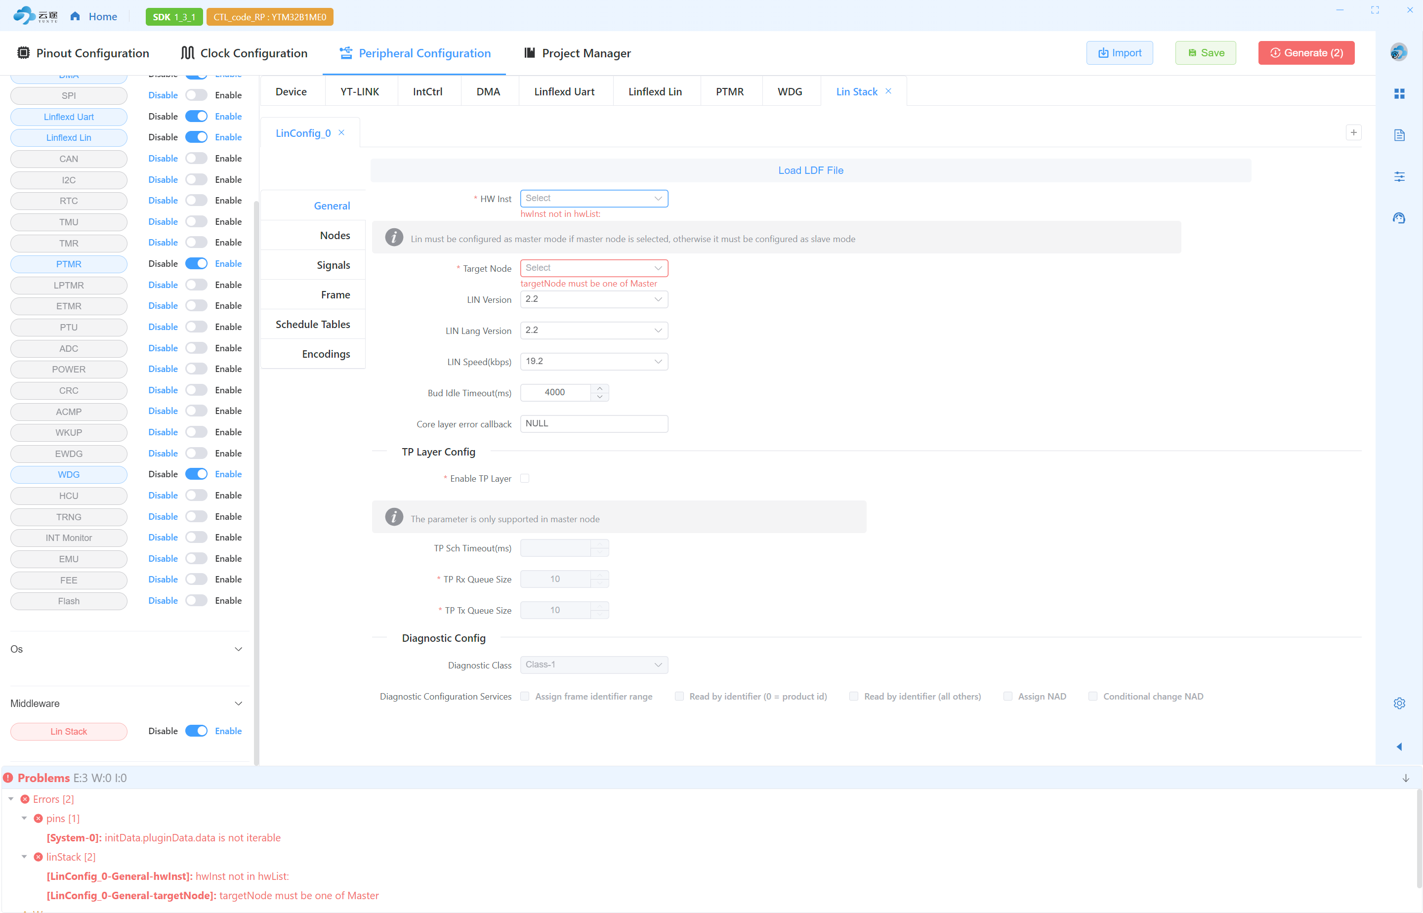This screenshot has height=913, width=1423.
Task: Check the Enable TP Layer checkbox
Action: click(x=525, y=478)
